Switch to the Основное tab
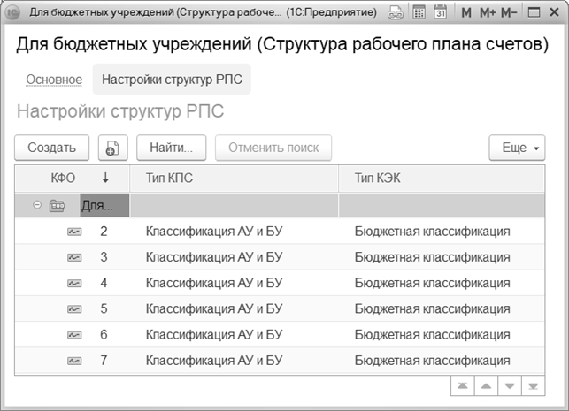Screen dimensions: 569x411 [54, 80]
